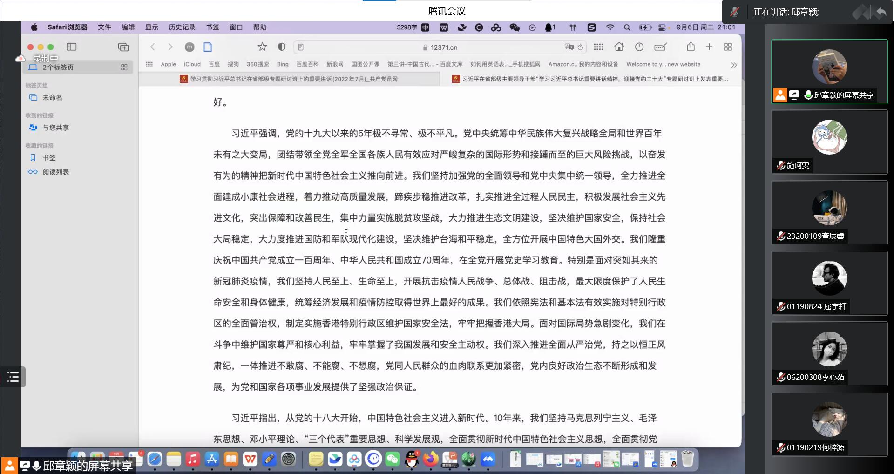Click the tab grid icon beside 2个标签页

coord(124,68)
